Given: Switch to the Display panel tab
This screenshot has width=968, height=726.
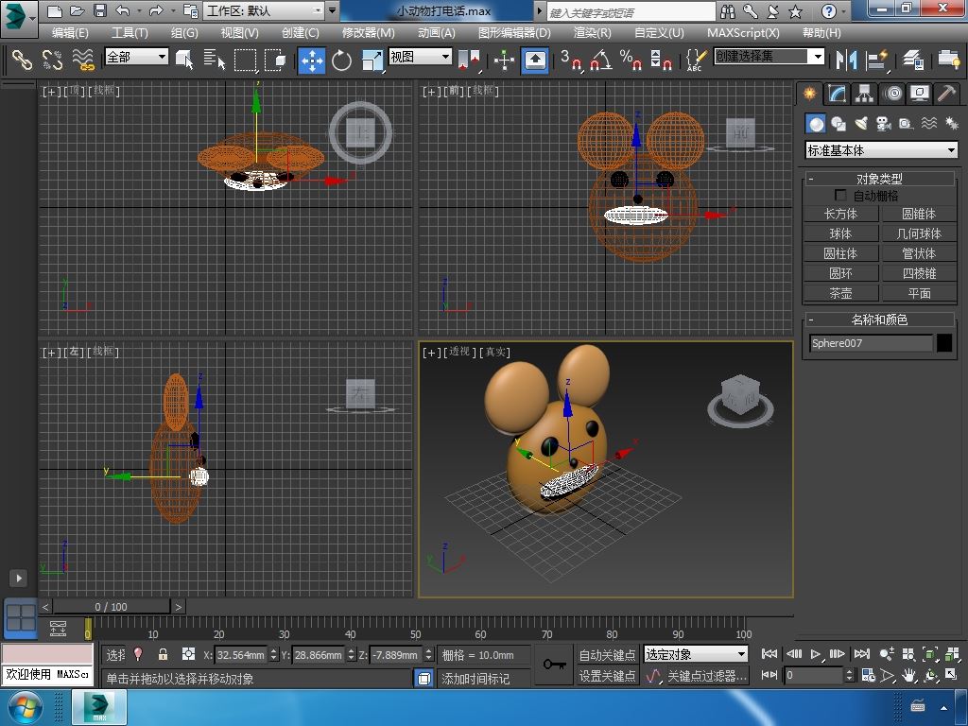Looking at the screenshot, I should tap(919, 94).
